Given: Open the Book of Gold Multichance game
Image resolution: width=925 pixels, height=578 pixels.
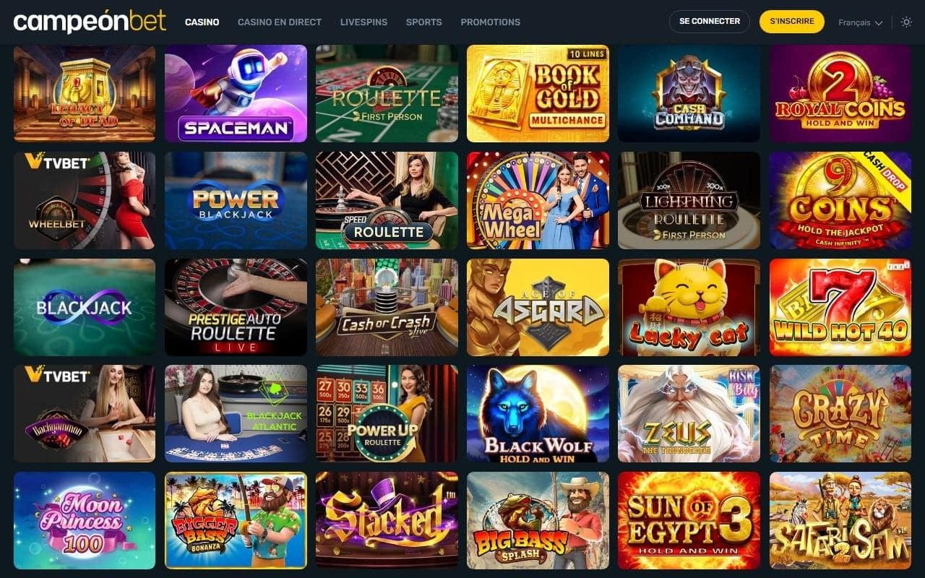Looking at the screenshot, I should pyautogui.click(x=538, y=93).
